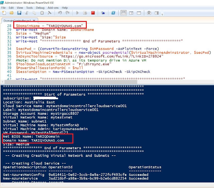
Task: Click the Start PowerShell.exe icon
Action: [113, 13]
